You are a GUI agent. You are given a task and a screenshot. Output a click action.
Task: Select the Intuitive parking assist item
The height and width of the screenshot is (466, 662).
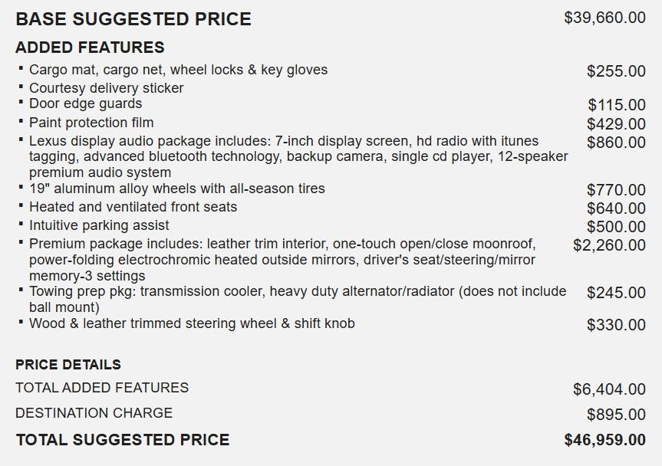[x=99, y=225]
